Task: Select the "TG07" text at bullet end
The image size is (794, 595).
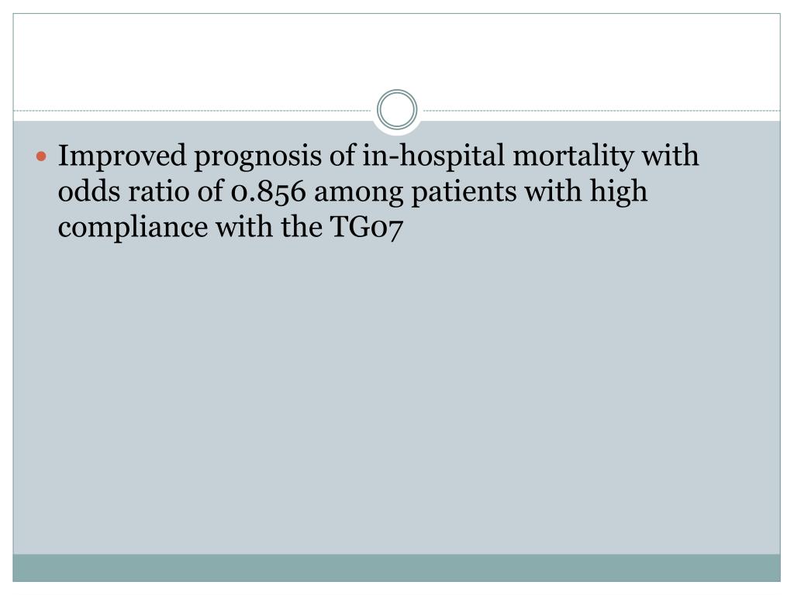Action: (x=367, y=227)
